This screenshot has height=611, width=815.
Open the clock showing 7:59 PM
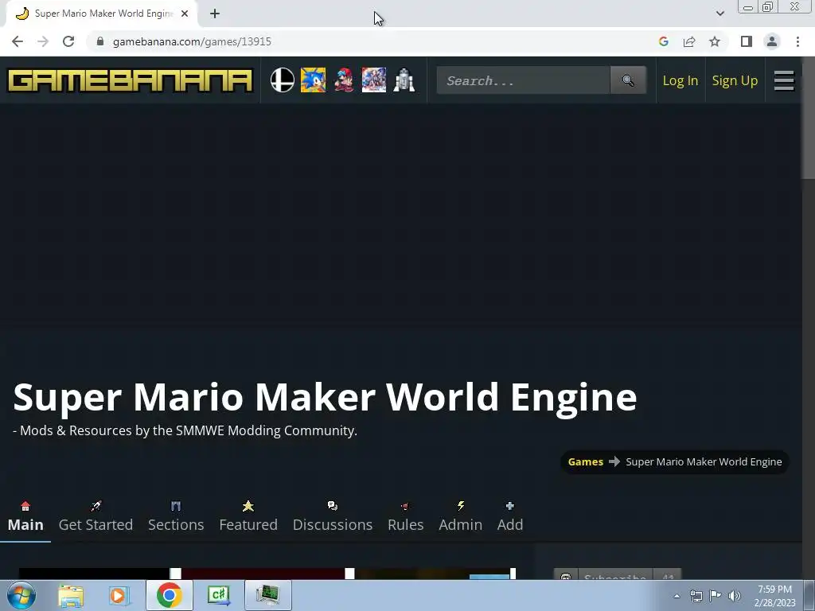coord(774,596)
